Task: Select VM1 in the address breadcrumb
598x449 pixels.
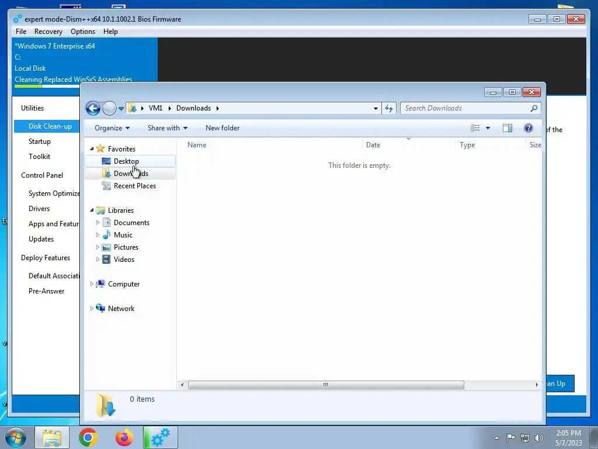Action: pyautogui.click(x=155, y=108)
